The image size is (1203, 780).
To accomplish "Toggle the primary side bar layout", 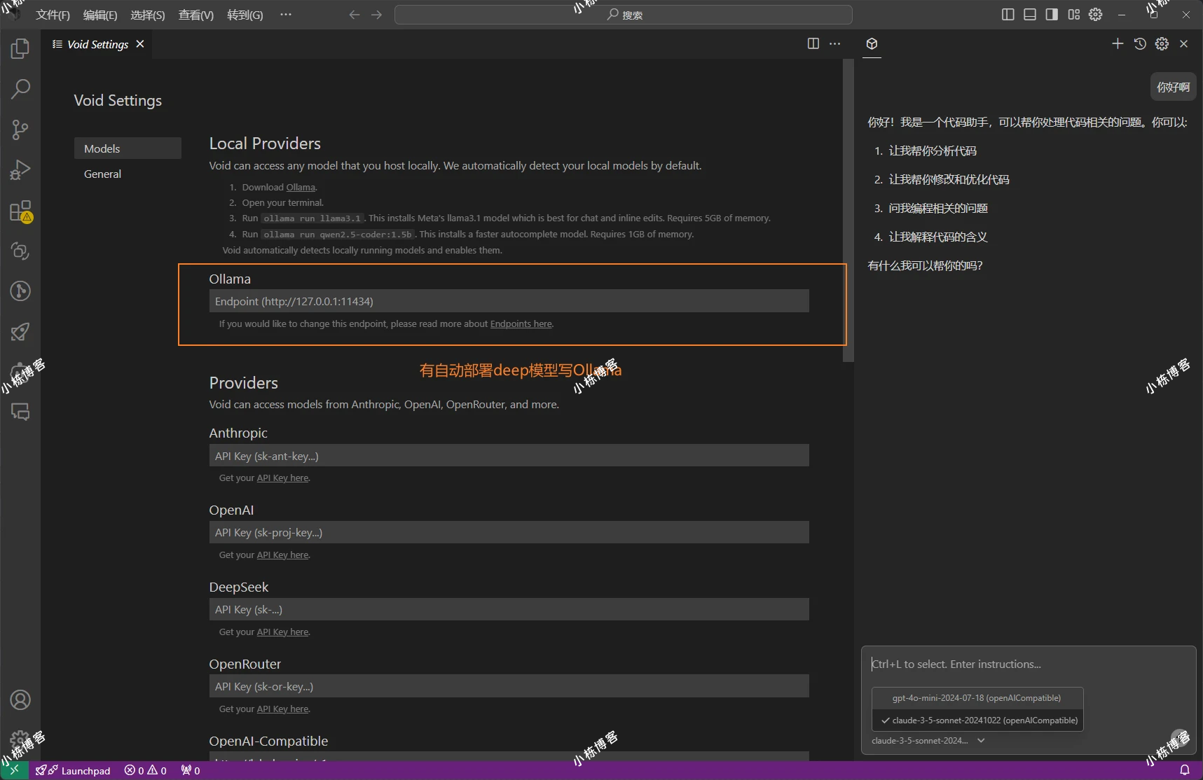I will click(x=1008, y=15).
